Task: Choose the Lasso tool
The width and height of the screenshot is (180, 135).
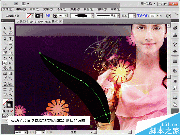Action: [x=10, y=33]
